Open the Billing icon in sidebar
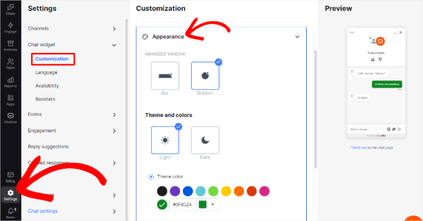The width and height of the screenshot is (423, 221). coord(10,176)
